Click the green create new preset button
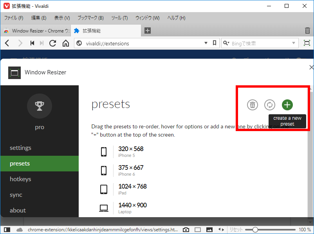 pos(287,105)
